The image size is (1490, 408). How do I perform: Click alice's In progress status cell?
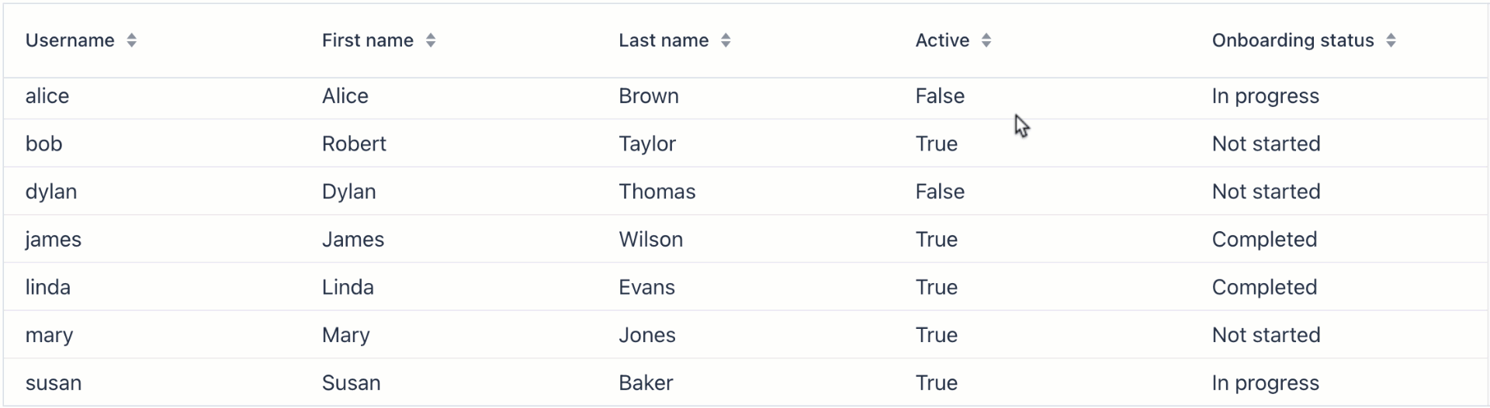(1265, 96)
